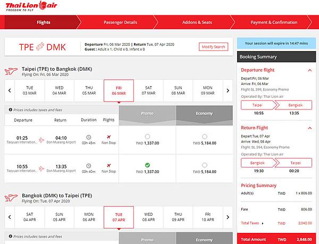The height and width of the screenshot is (244, 319).
Task: Go to the Flights step
Action: pyautogui.click(x=44, y=22)
